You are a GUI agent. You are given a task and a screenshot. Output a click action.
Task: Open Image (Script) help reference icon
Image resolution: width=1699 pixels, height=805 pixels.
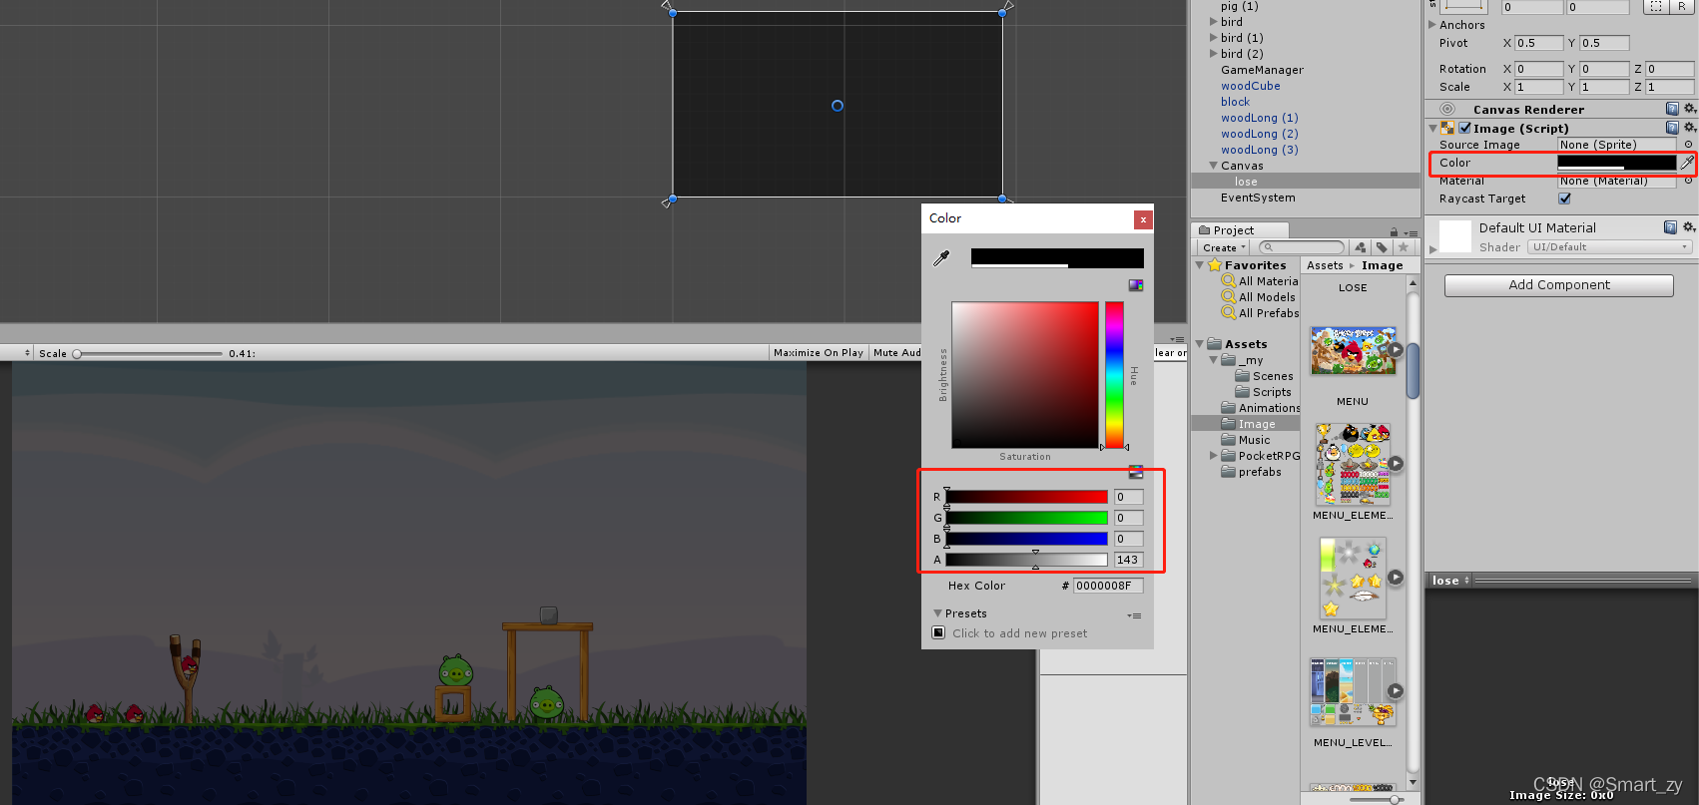pos(1672,128)
